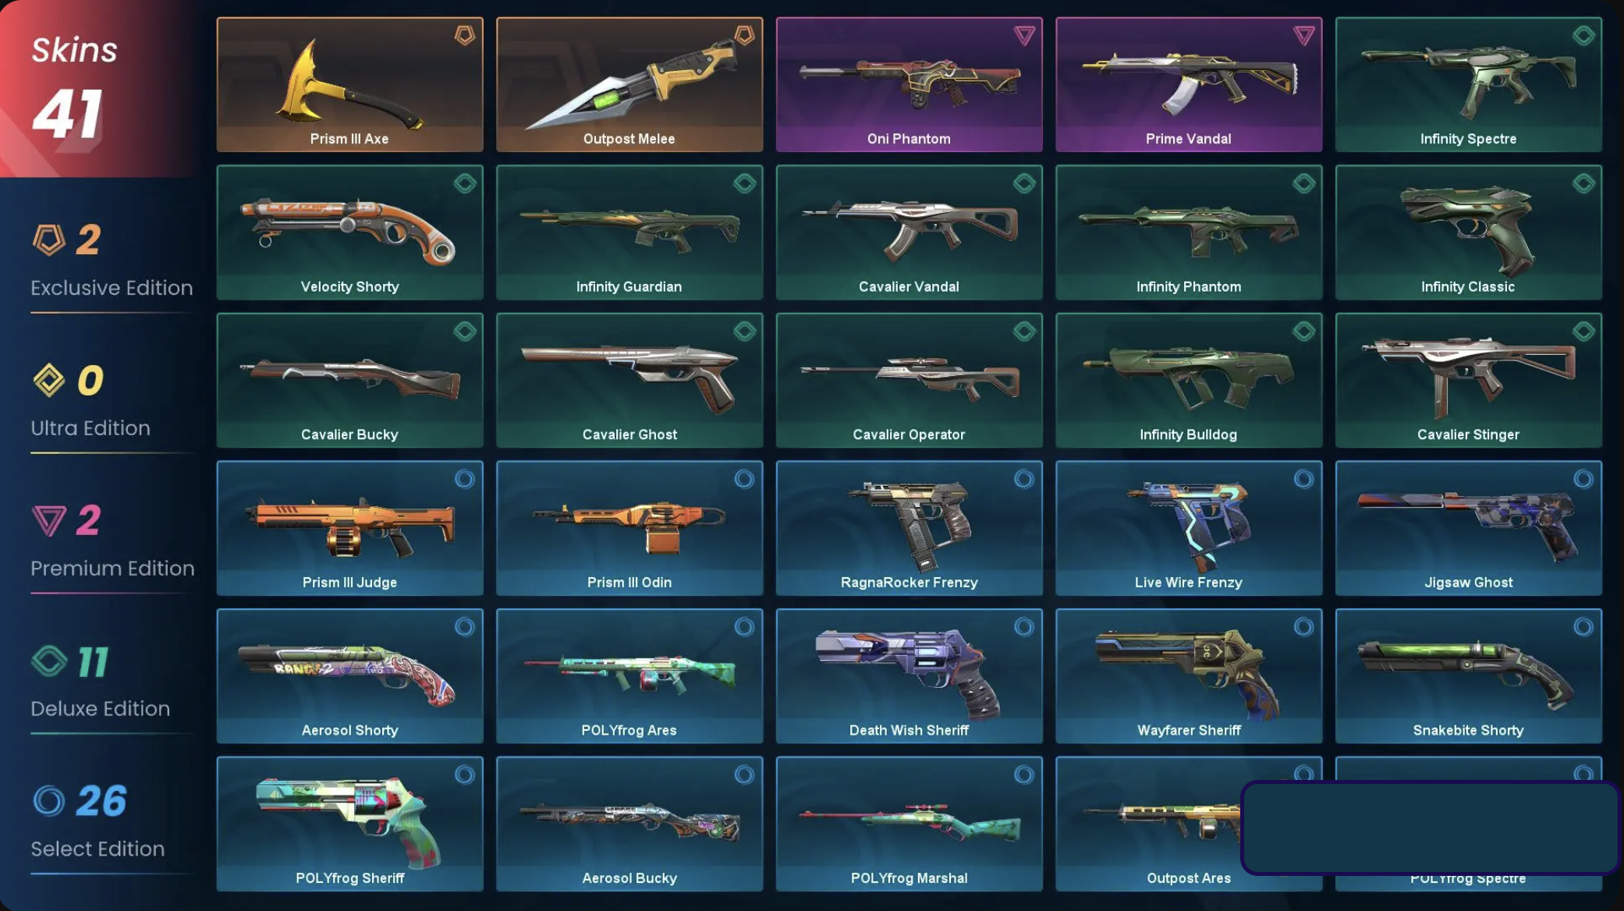Open the RagnaRocker Frenzy skin

pyautogui.click(x=909, y=528)
